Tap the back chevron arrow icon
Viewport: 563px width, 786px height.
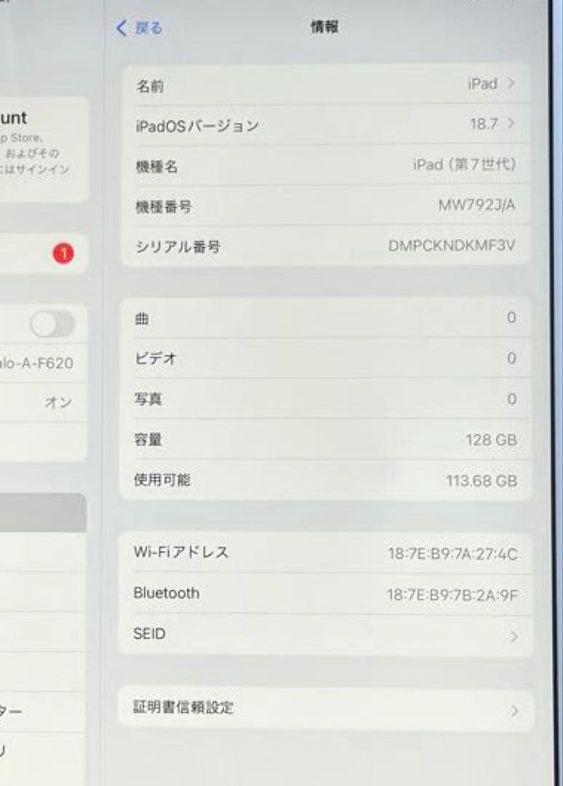(x=121, y=28)
